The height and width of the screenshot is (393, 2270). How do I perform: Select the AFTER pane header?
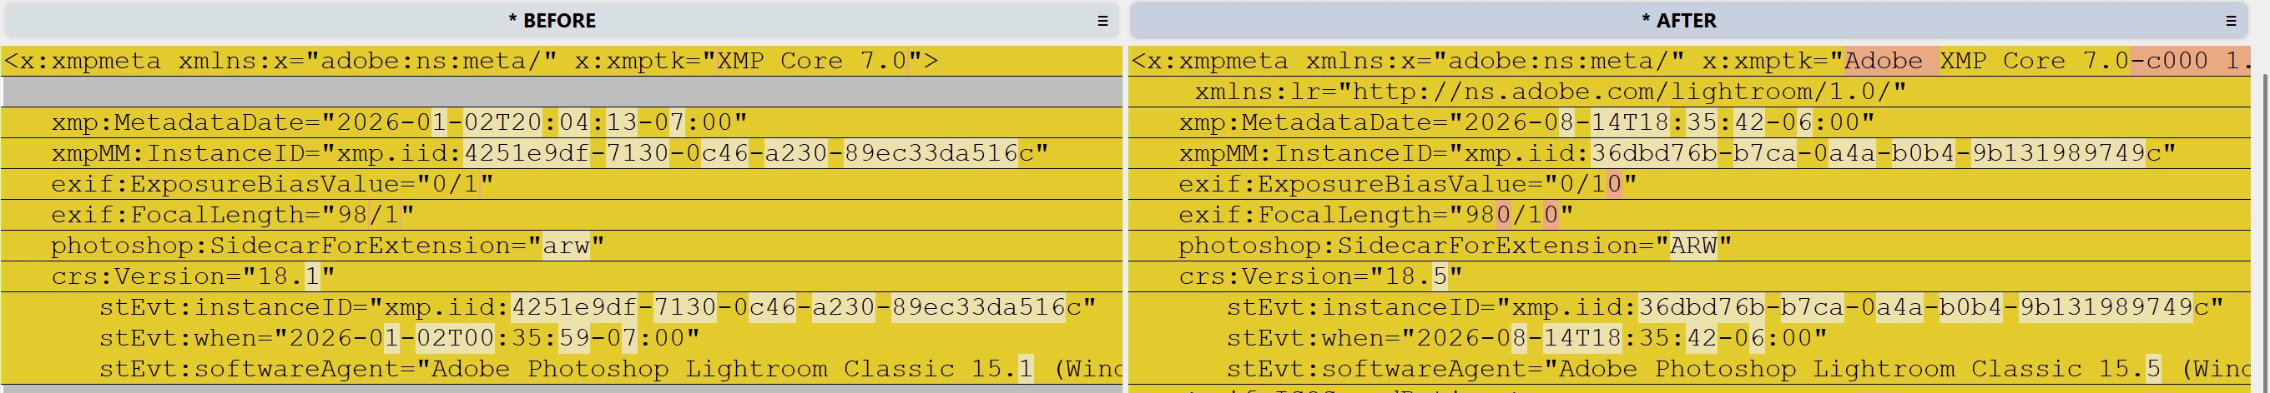(x=1689, y=19)
